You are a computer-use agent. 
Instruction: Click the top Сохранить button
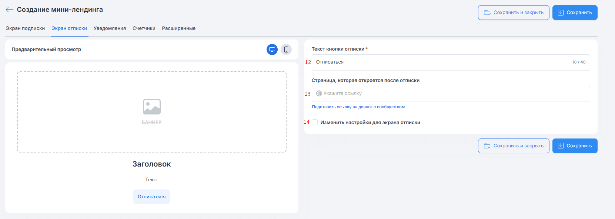click(x=575, y=13)
